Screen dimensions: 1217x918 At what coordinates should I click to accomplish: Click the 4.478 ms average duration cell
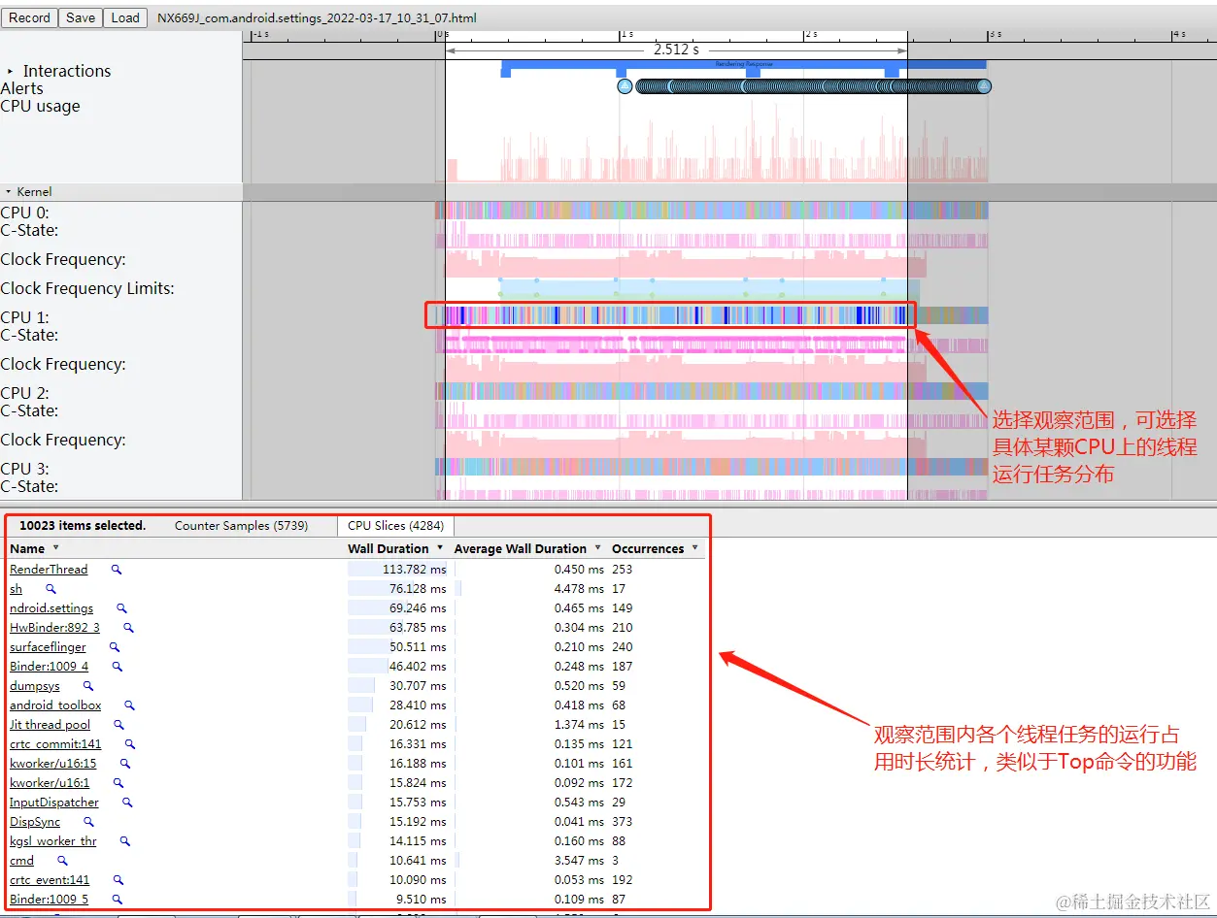point(579,589)
